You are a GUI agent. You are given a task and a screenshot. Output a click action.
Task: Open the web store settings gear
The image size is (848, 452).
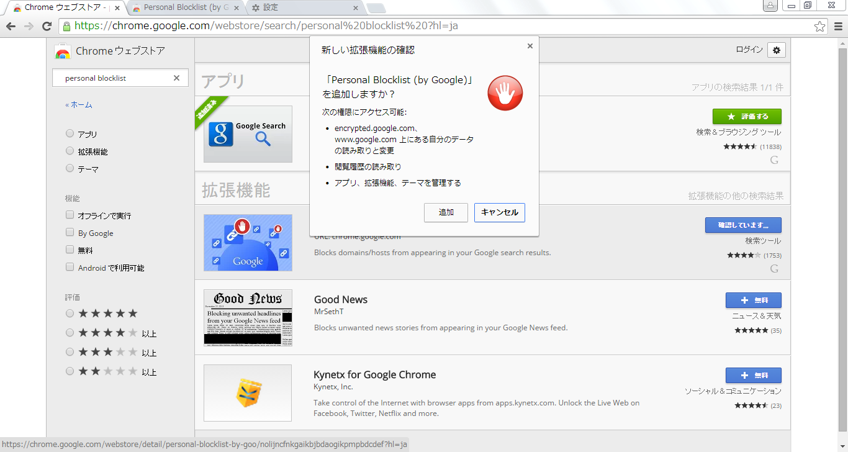tap(777, 50)
